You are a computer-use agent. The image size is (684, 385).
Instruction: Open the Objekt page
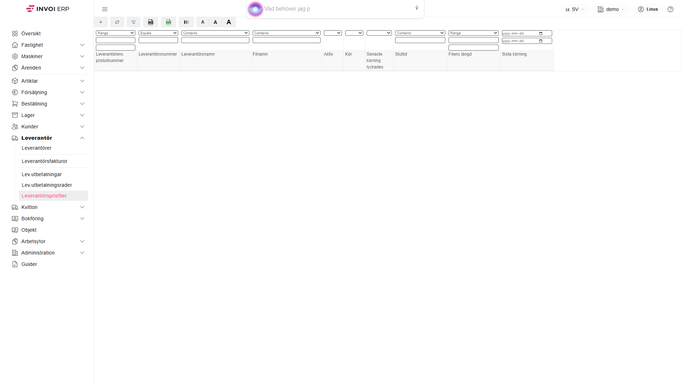tap(48, 230)
